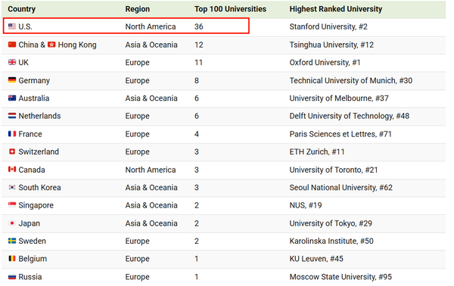Screen dimensions: 454x286
Task: Click the Switzerland flag icon
Action: coord(12,152)
